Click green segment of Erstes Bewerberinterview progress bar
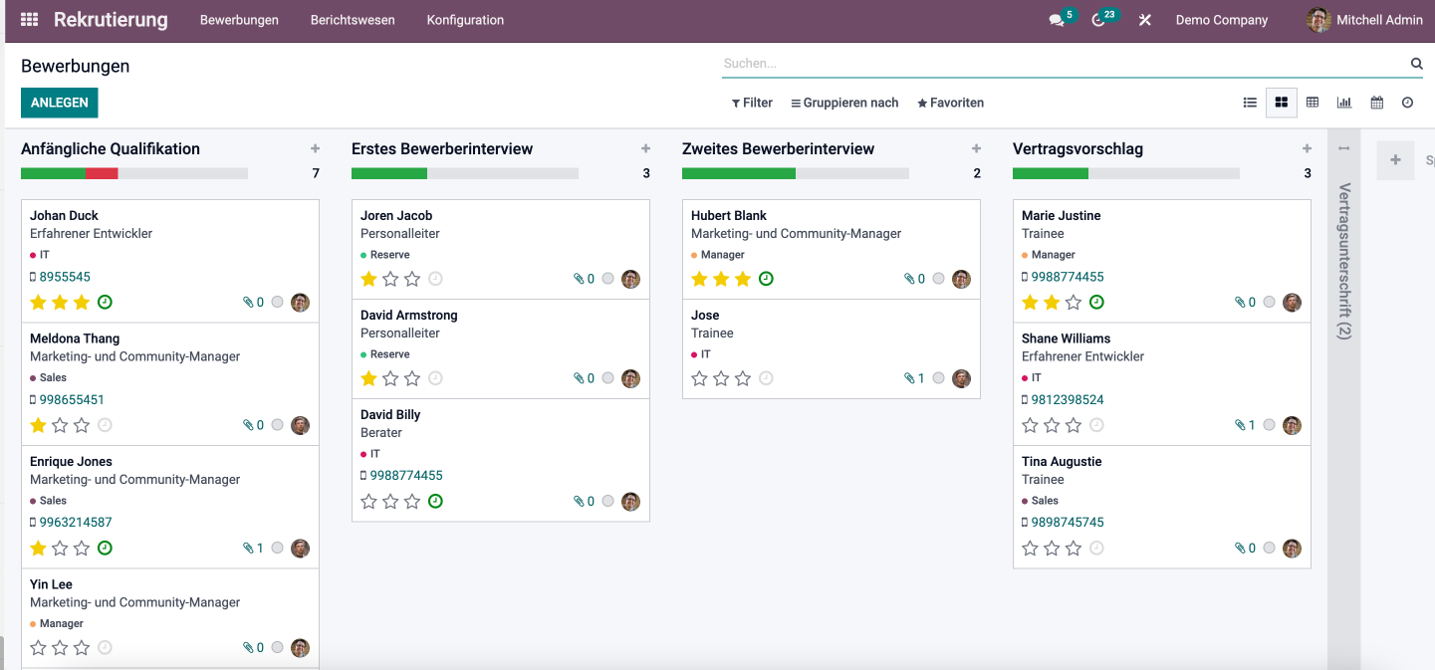Screen dimensions: 1435x670 389,173
